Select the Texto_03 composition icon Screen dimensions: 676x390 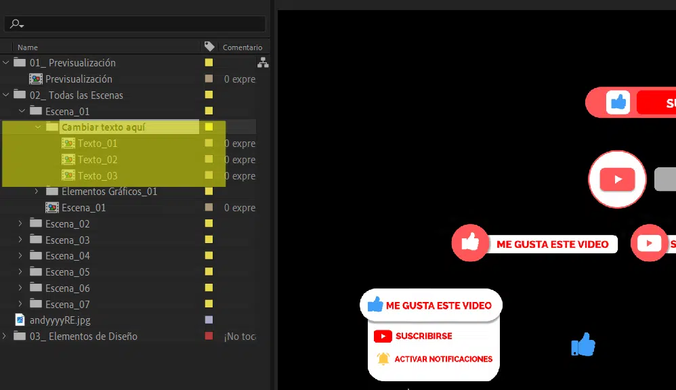68,175
